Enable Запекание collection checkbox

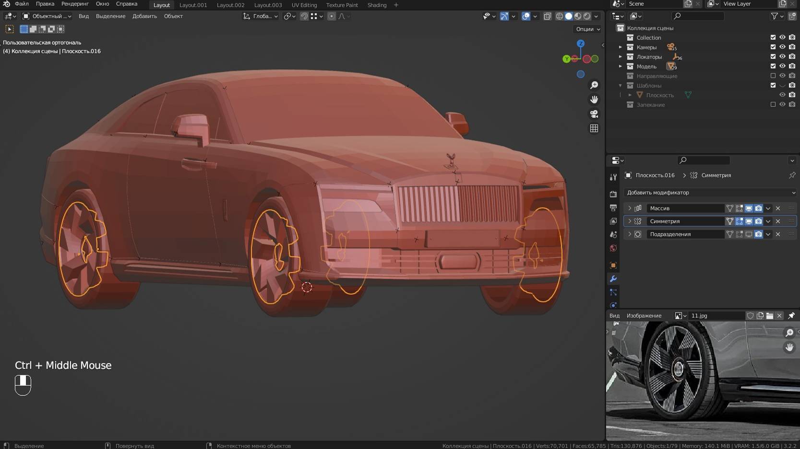click(x=773, y=104)
